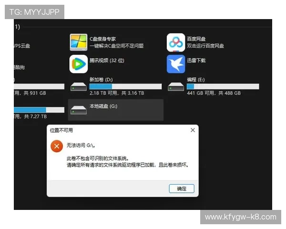Click the 酷狗 item label
Screen dimensions: 286x229
(20, 67)
